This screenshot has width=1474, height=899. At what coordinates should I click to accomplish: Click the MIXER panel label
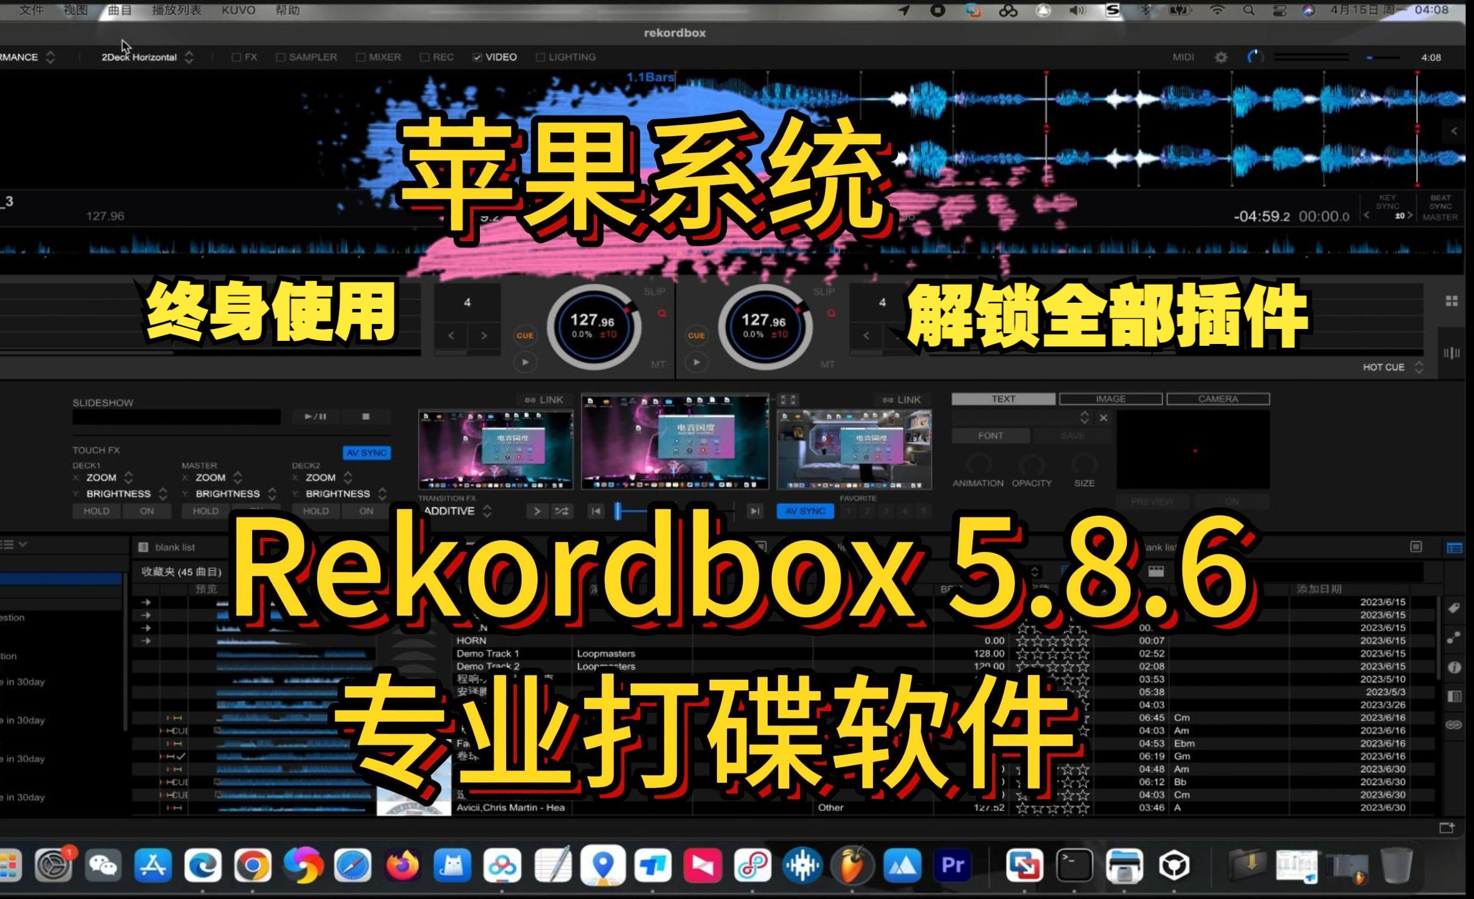click(383, 57)
